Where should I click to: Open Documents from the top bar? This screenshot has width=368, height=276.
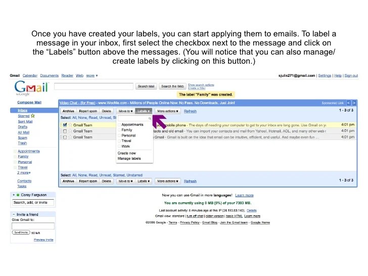coord(50,76)
